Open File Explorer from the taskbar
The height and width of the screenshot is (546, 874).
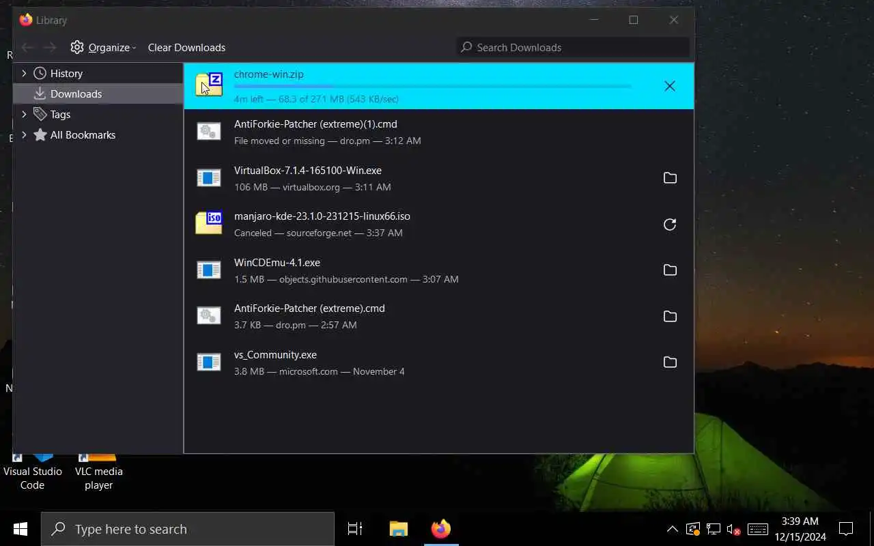398,529
